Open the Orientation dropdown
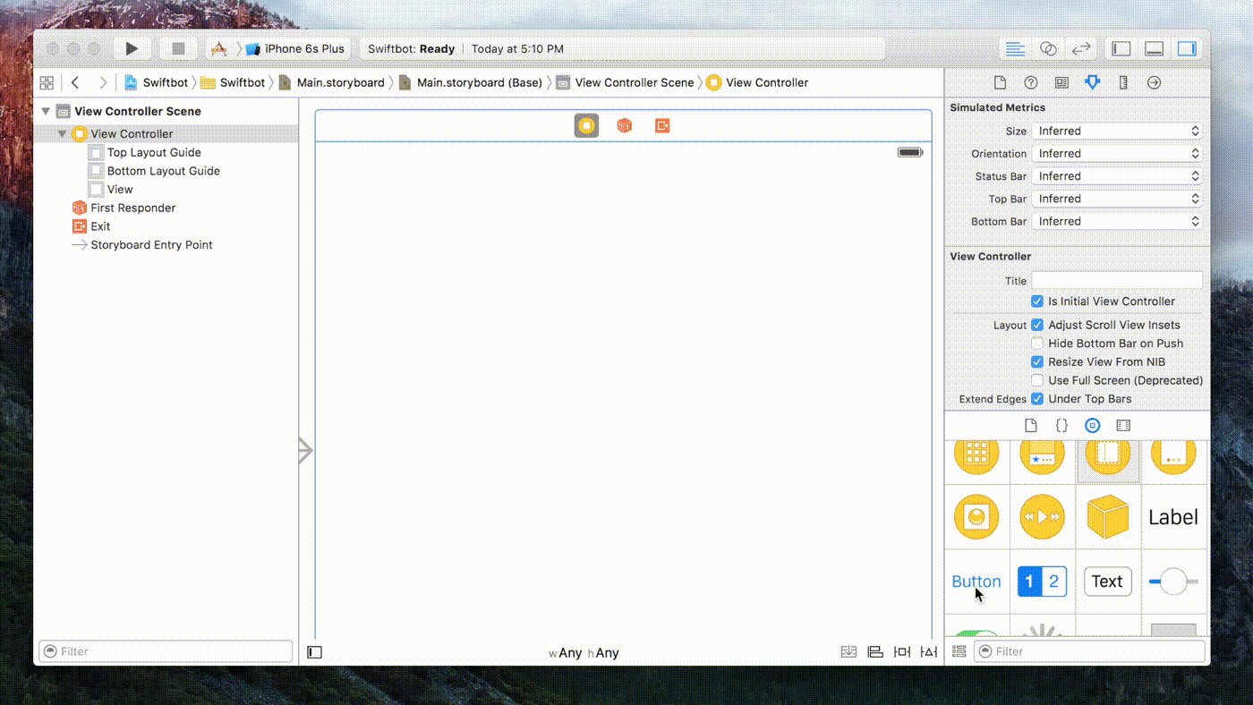Image resolution: width=1253 pixels, height=705 pixels. pyautogui.click(x=1116, y=154)
